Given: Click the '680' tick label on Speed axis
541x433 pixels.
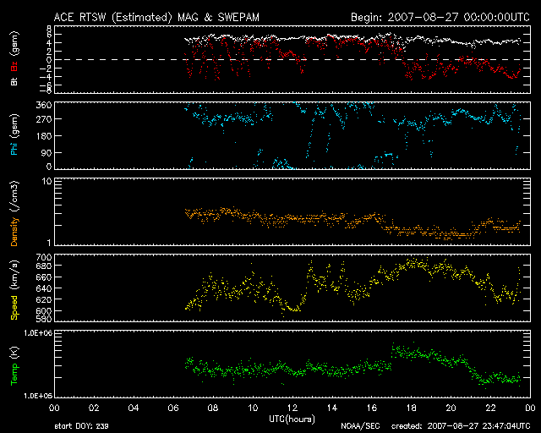Looking at the screenshot, I should (x=44, y=266).
